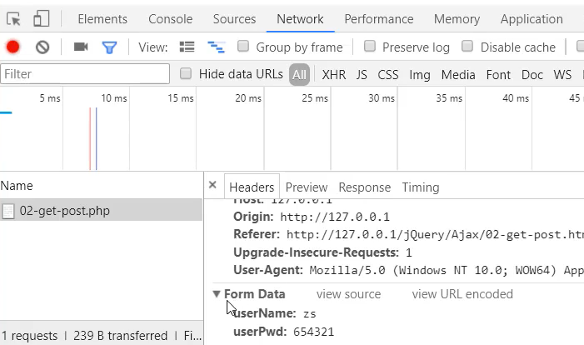This screenshot has height=345, width=584.
Task: Click the 1 requests status text
Action: click(x=30, y=336)
